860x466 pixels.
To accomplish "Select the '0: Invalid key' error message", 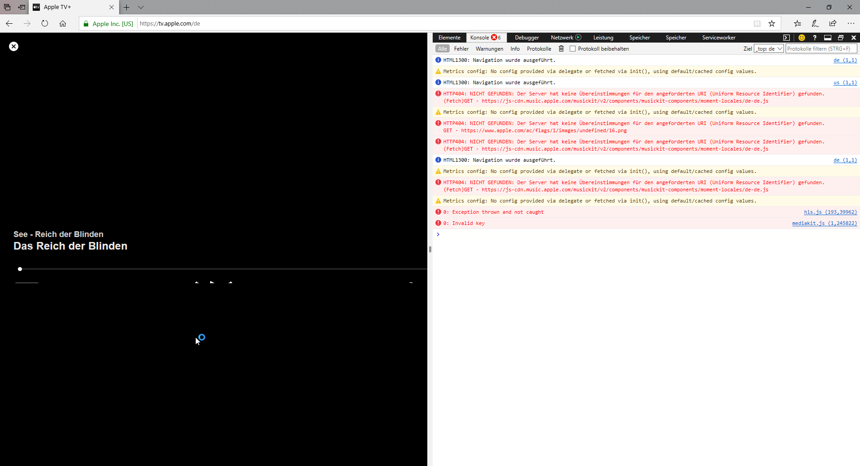I will point(464,224).
